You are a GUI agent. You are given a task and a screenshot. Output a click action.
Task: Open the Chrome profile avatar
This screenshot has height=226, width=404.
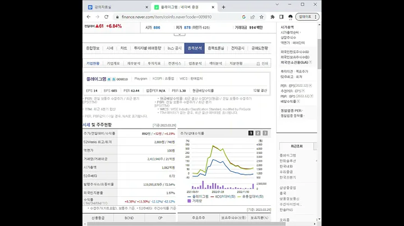point(291,17)
